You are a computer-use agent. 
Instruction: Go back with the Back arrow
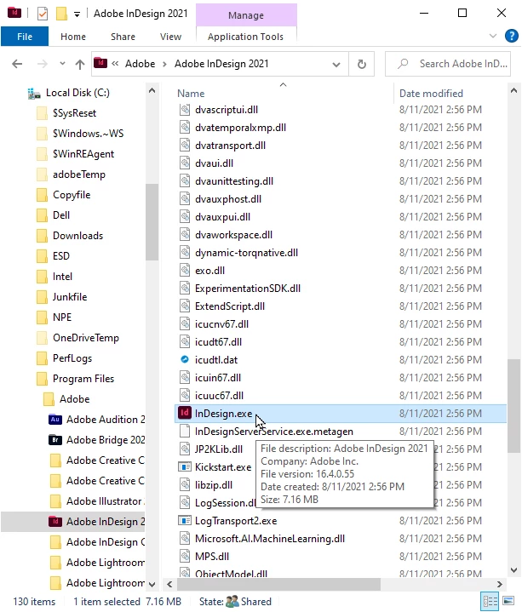click(17, 64)
